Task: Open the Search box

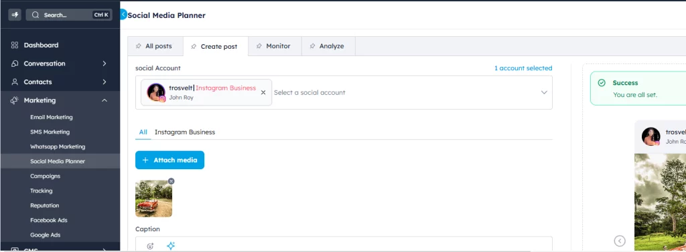Action: tap(69, 15)
